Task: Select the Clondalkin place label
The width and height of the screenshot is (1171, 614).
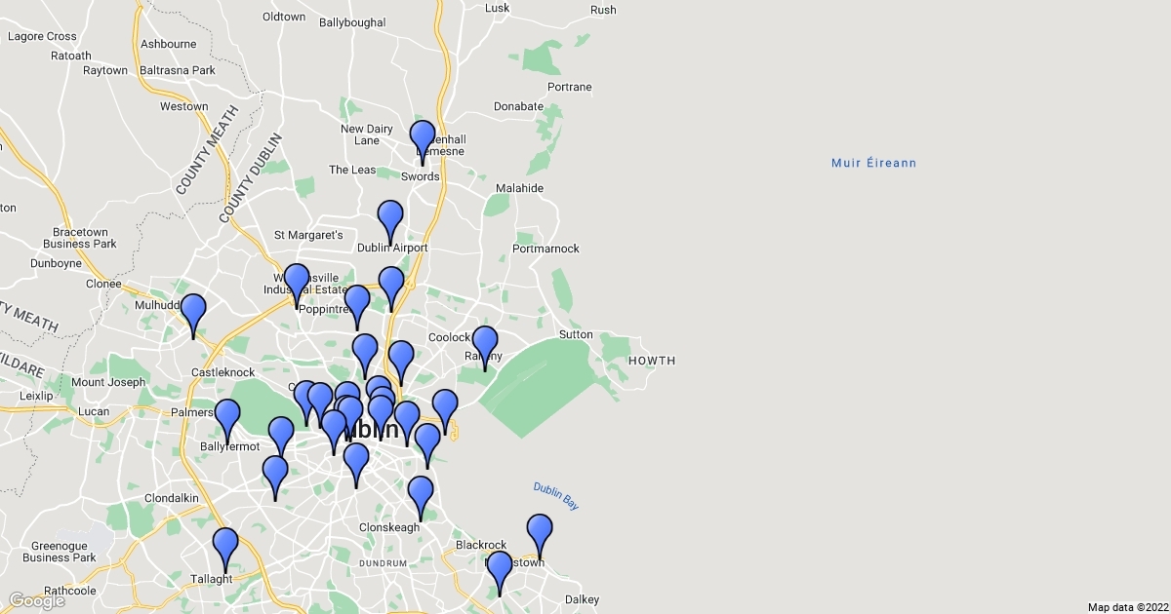Action: tap(171, 498)
